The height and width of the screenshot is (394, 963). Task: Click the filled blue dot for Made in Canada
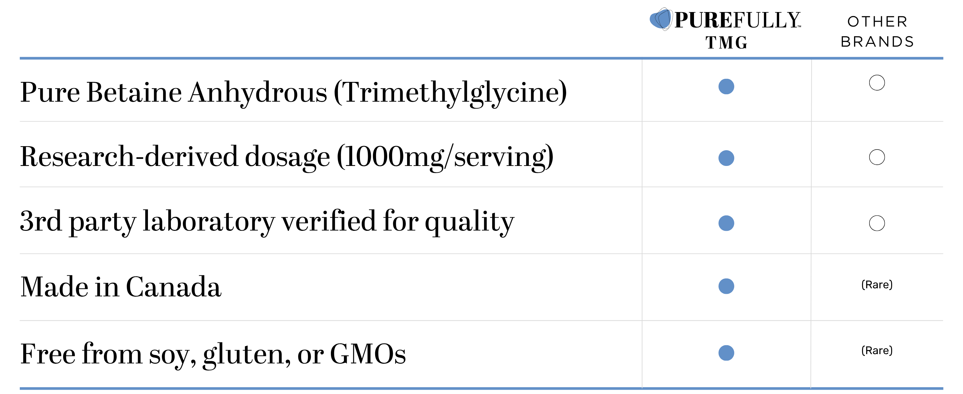tap(726, 286)
